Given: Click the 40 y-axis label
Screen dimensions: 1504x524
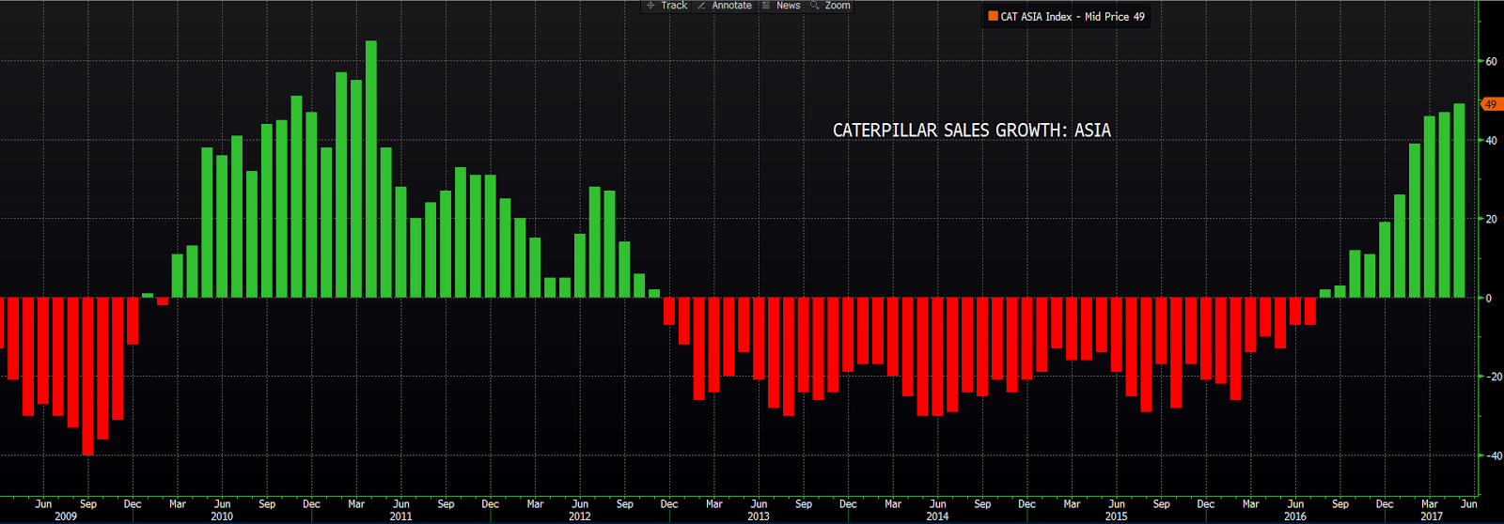Looking at the screenshot, I should (x=1491, y=141).
